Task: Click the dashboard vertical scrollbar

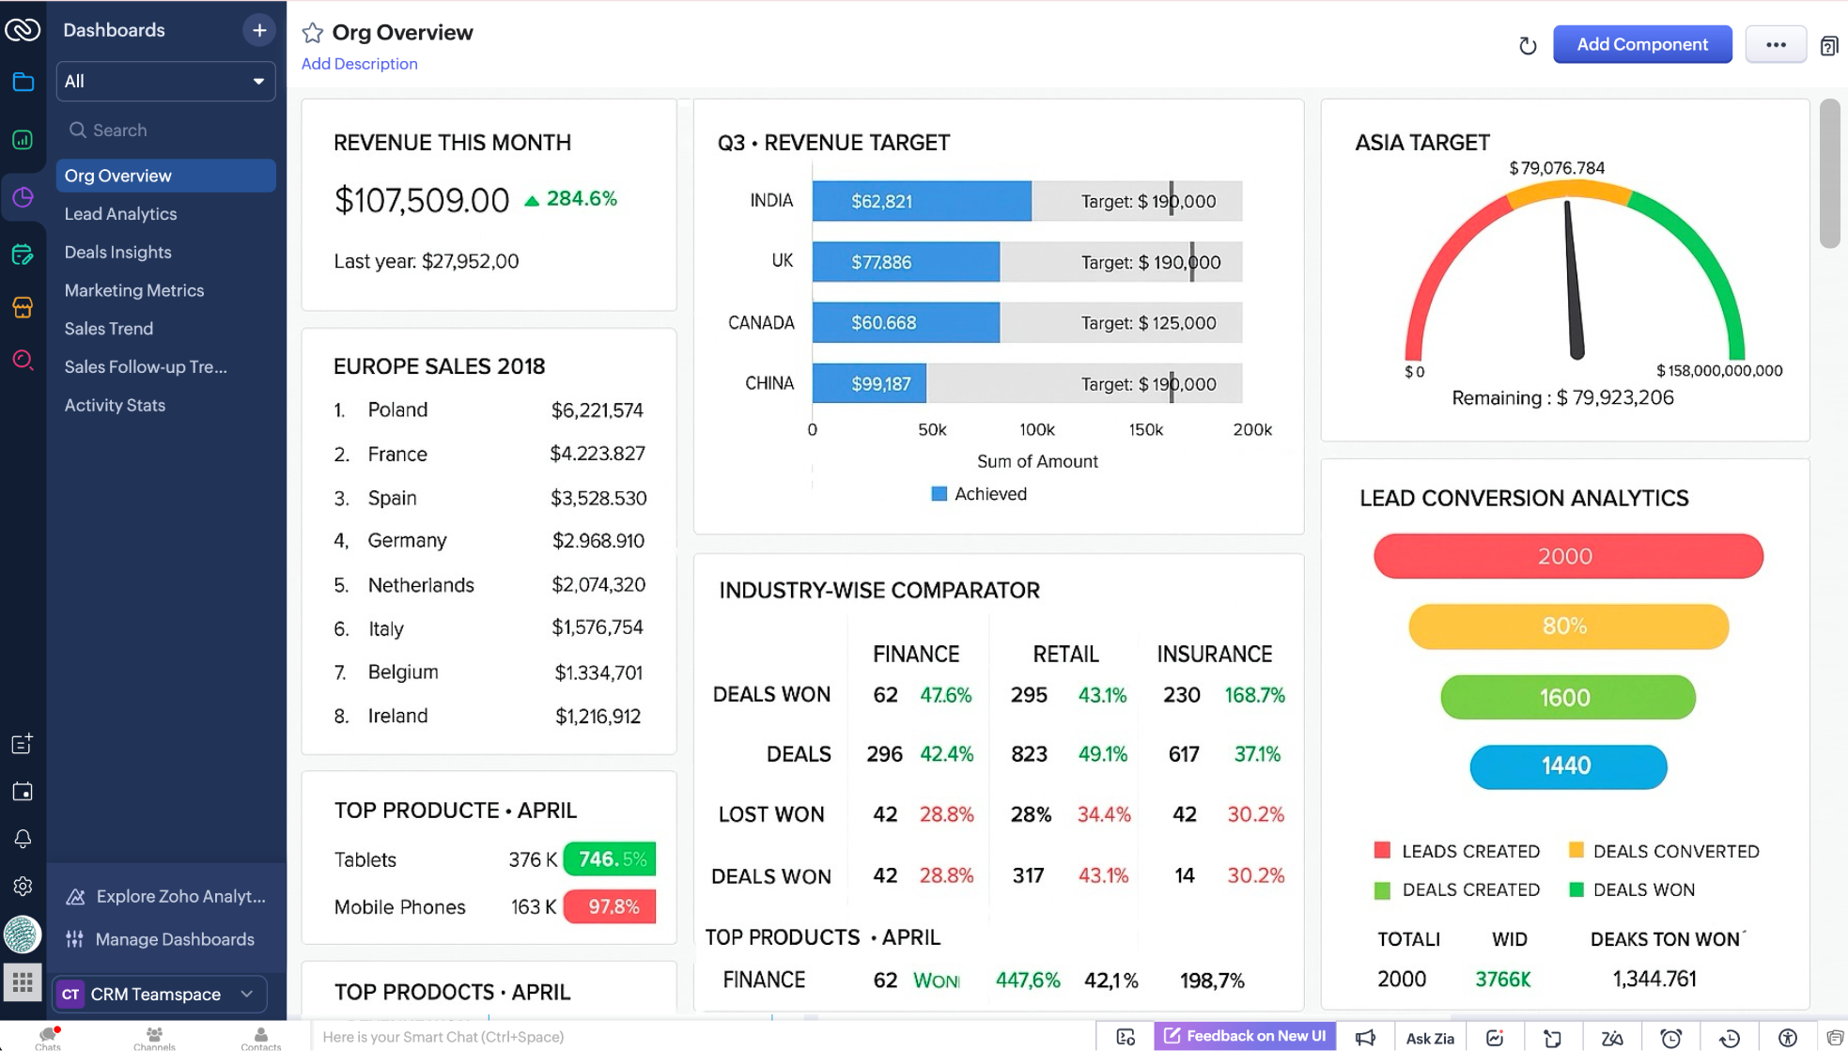Action: 1829,175
